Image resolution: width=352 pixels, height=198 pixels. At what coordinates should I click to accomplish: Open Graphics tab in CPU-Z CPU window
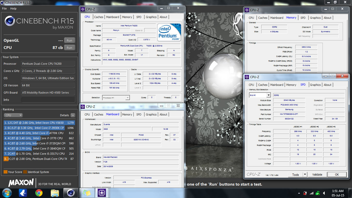tap(151, 17)
